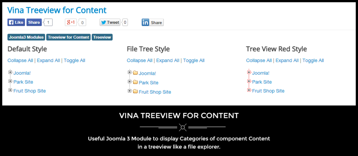
Task: Click the Google plus count bubble
Action: tap(82, 22)
